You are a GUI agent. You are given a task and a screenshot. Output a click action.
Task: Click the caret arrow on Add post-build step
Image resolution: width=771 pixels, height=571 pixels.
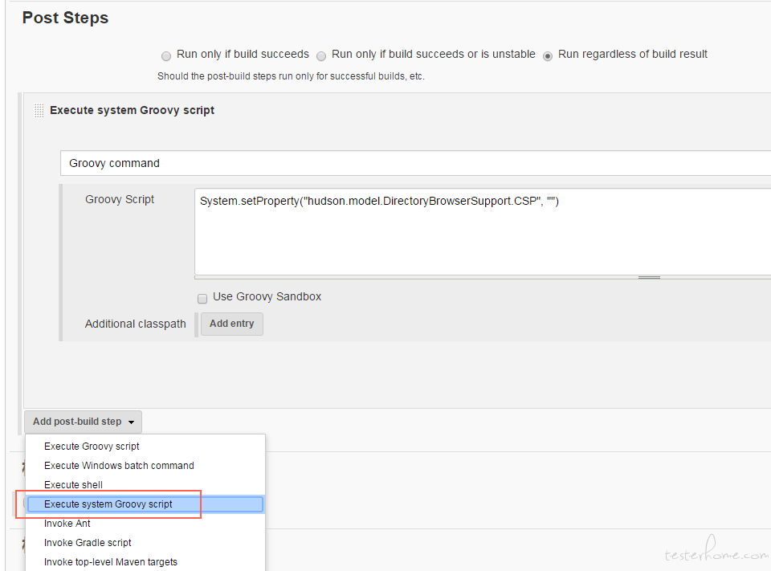pyautogui.click(x=131, y=422)
